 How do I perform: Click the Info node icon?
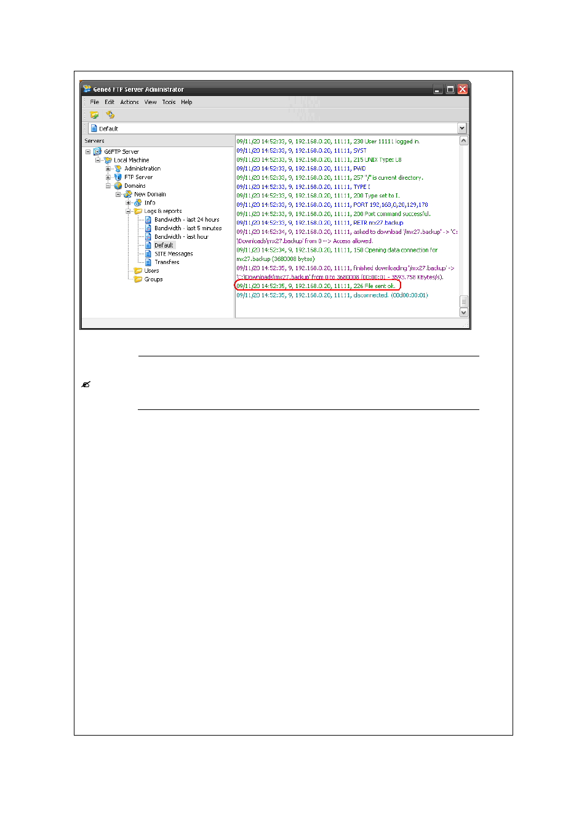(138, 203)
